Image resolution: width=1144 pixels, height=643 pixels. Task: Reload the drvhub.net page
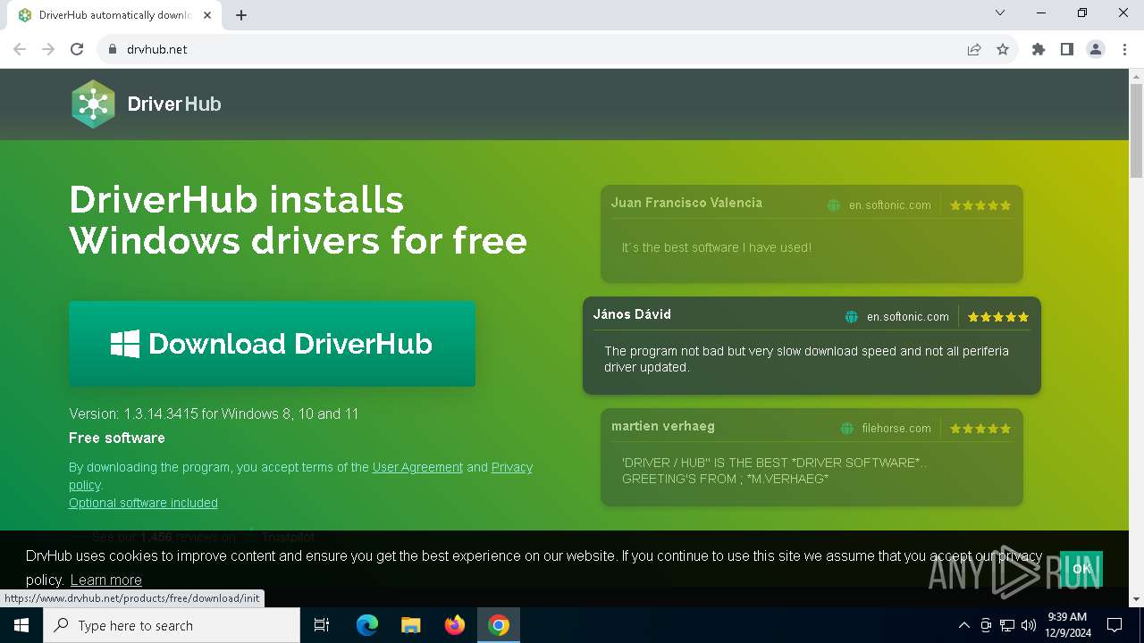77,49
